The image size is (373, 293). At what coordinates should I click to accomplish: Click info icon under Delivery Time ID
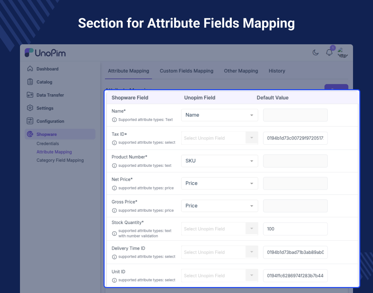114,257
